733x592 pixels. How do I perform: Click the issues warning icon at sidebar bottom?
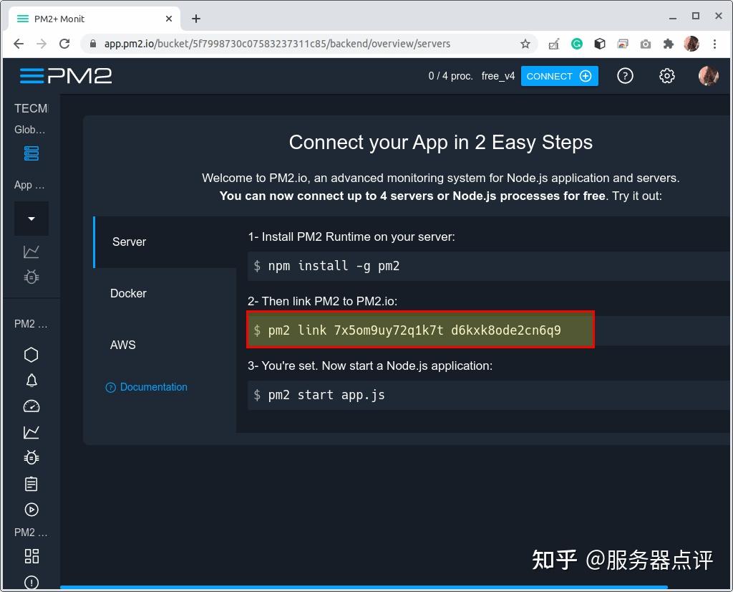pyautogui.click(x=31, y=581)
